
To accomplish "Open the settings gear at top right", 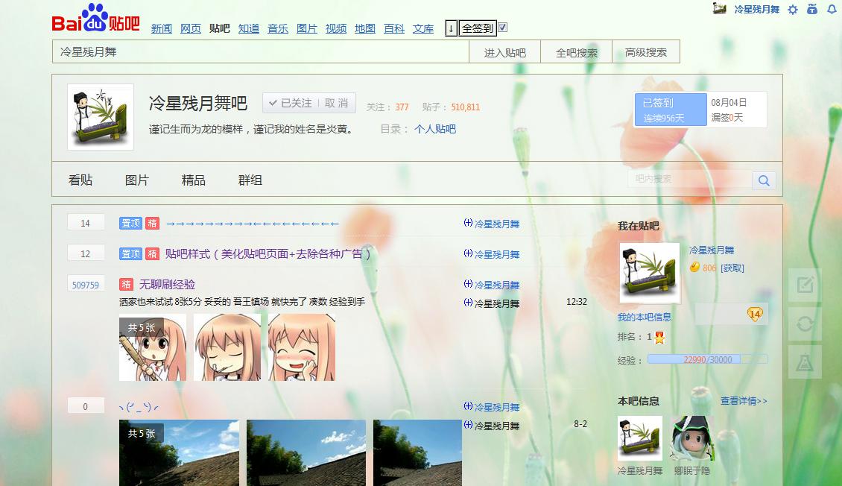I will pyautogui.click(x=792, y=10).
